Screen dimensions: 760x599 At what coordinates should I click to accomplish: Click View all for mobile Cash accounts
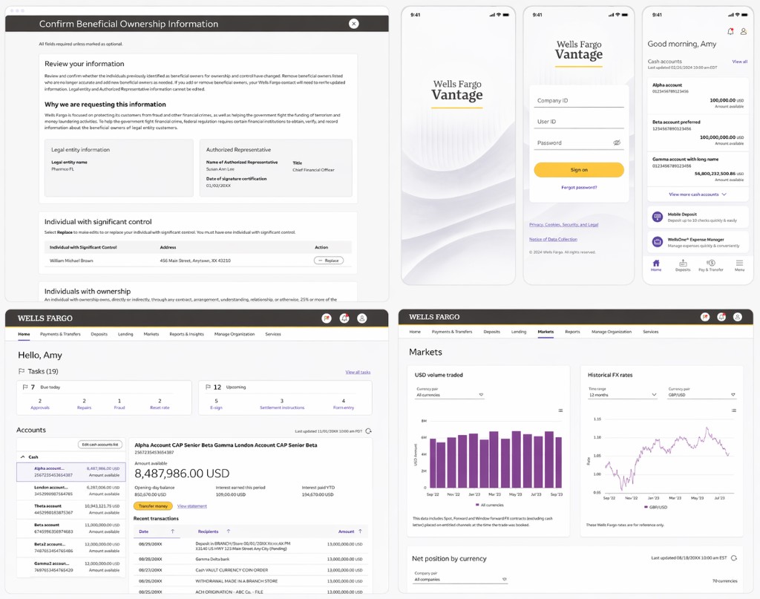(x=740, y=62)
